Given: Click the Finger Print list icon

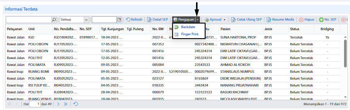Looking at the screenshot, I should (x=176, y=34).
